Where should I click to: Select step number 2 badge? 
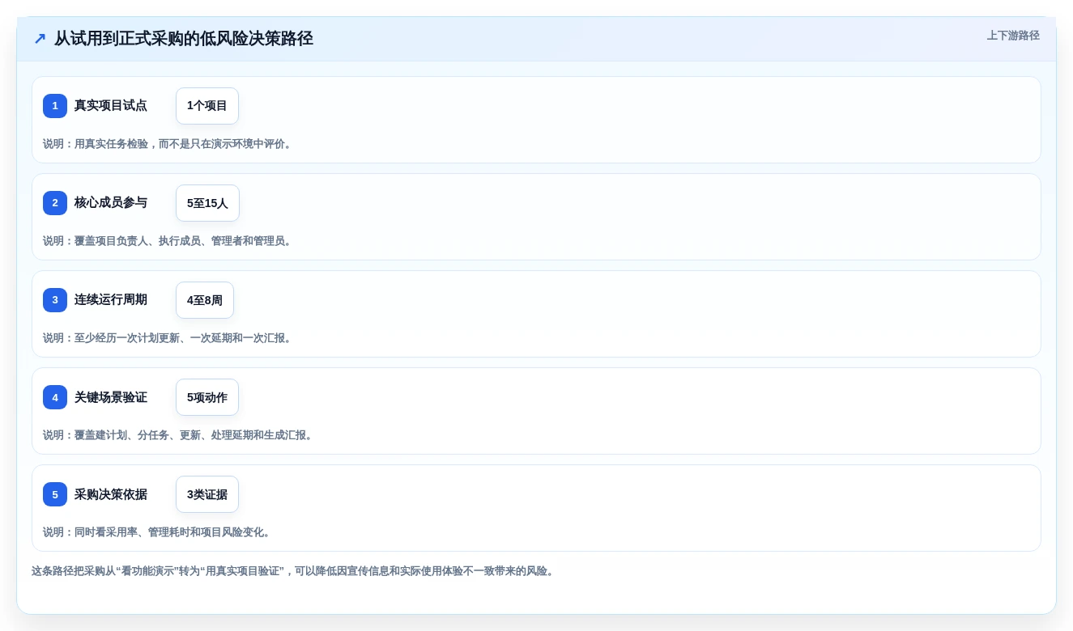(55, 203)
